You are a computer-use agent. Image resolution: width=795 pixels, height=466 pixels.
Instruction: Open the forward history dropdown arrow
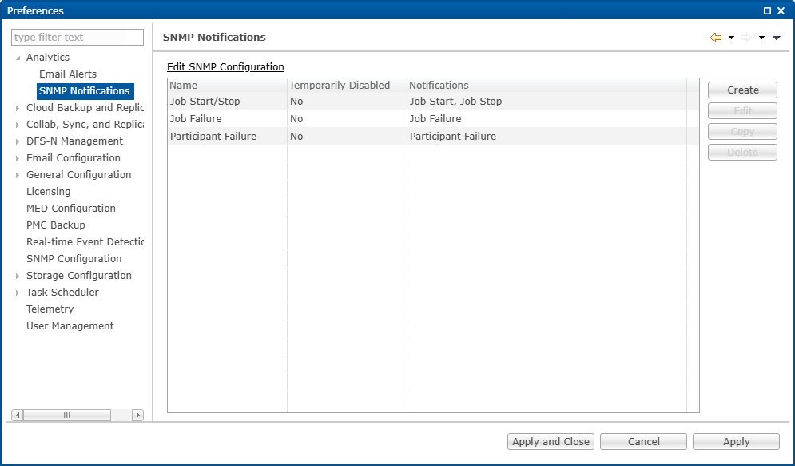pos(761,38)
